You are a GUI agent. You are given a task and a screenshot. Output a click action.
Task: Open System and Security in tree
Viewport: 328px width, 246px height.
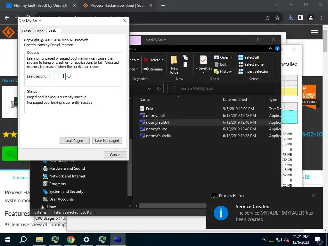point(63,192)
